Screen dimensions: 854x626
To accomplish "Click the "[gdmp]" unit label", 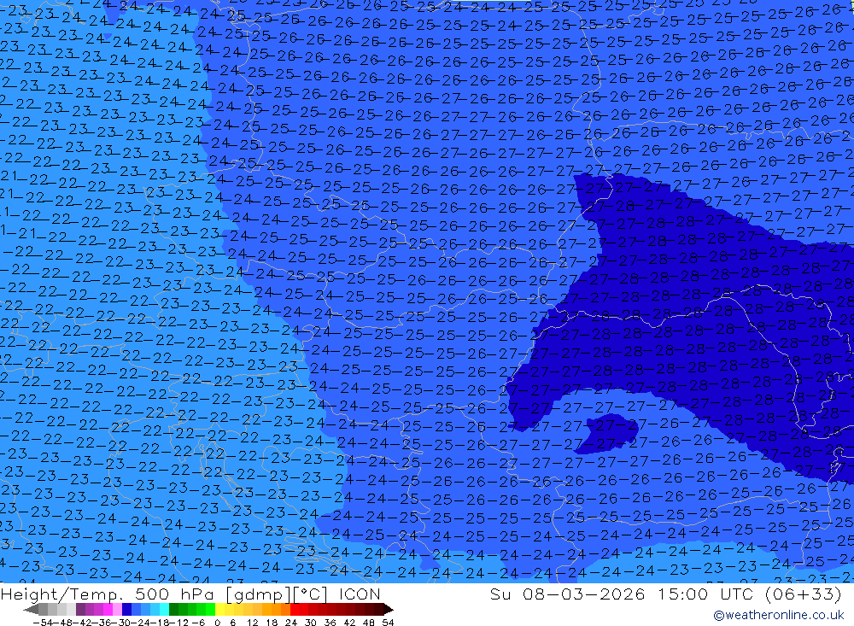I will pyautogui.click(x=259, y=594).
